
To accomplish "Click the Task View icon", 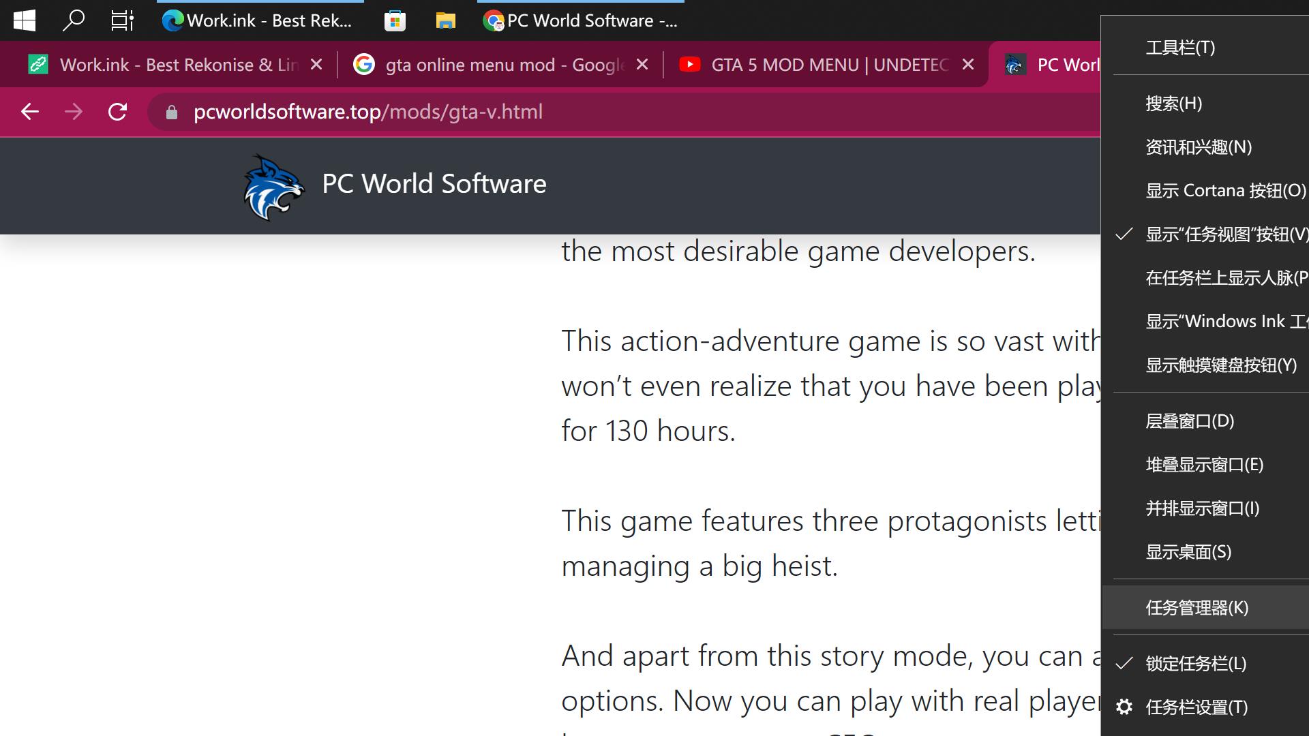I will [x=122, y=20].
